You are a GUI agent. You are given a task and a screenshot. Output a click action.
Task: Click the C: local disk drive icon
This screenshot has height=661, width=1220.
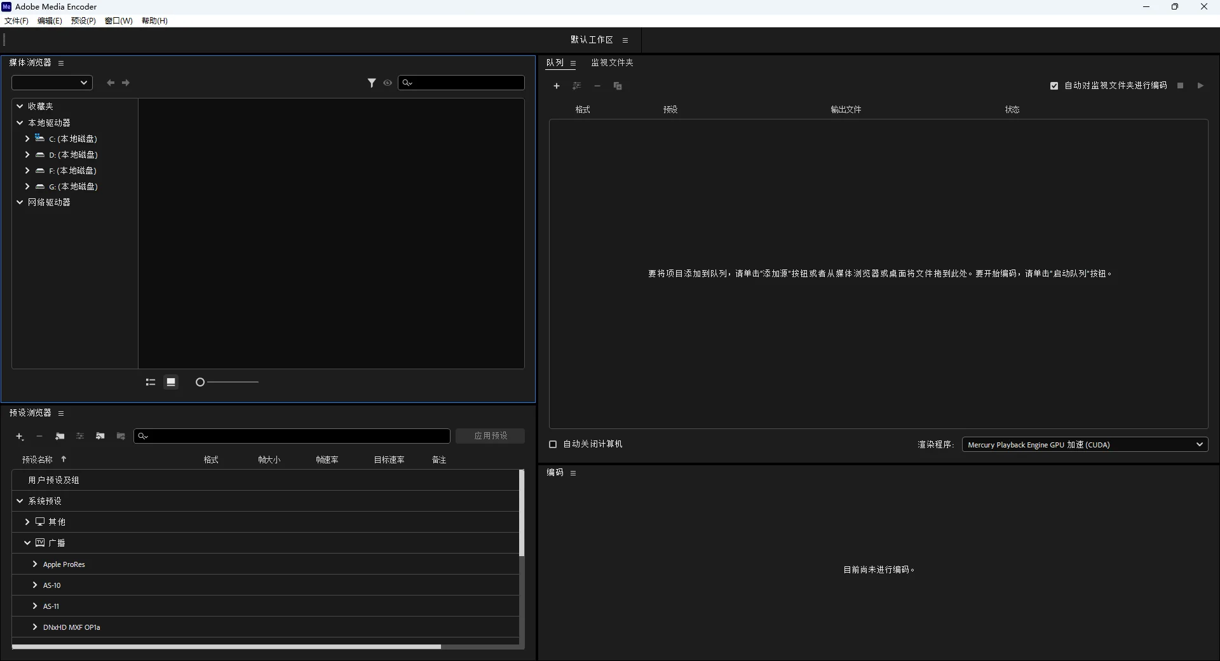tap(40, 138)
